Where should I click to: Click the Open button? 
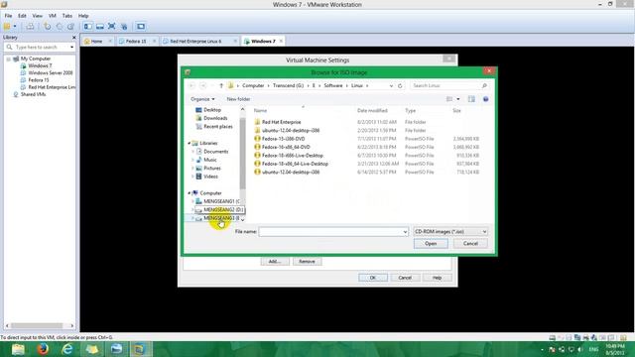pos(431,244)
